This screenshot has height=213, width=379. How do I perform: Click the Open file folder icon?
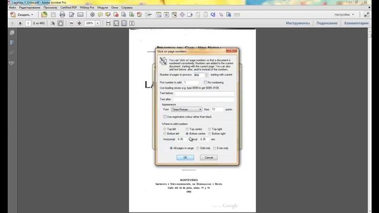tap(44, 14)
